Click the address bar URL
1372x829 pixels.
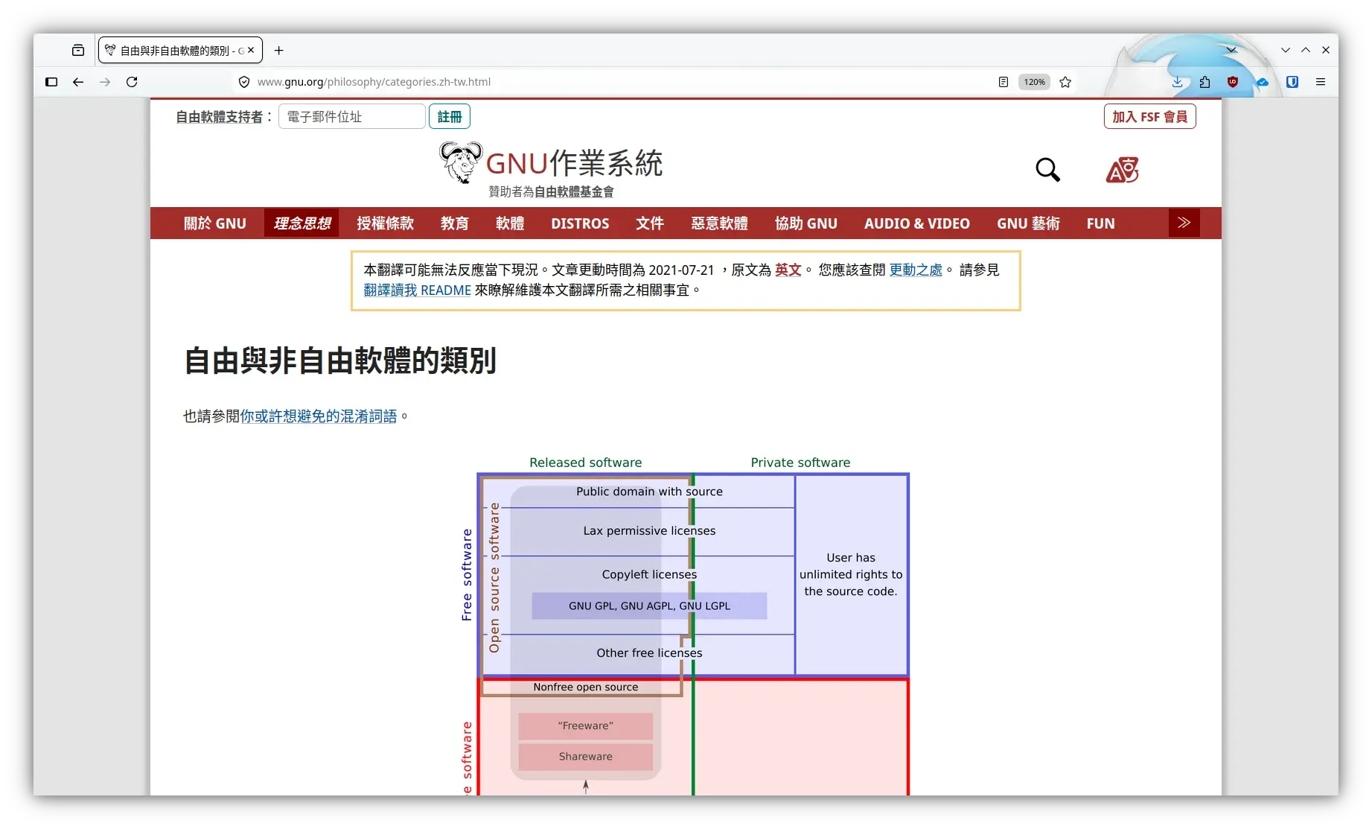374,82
